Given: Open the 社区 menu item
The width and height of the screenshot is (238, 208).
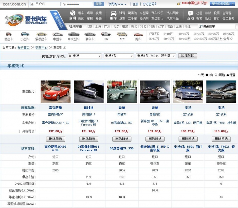Looking at the screenshot, I should 199,13.
